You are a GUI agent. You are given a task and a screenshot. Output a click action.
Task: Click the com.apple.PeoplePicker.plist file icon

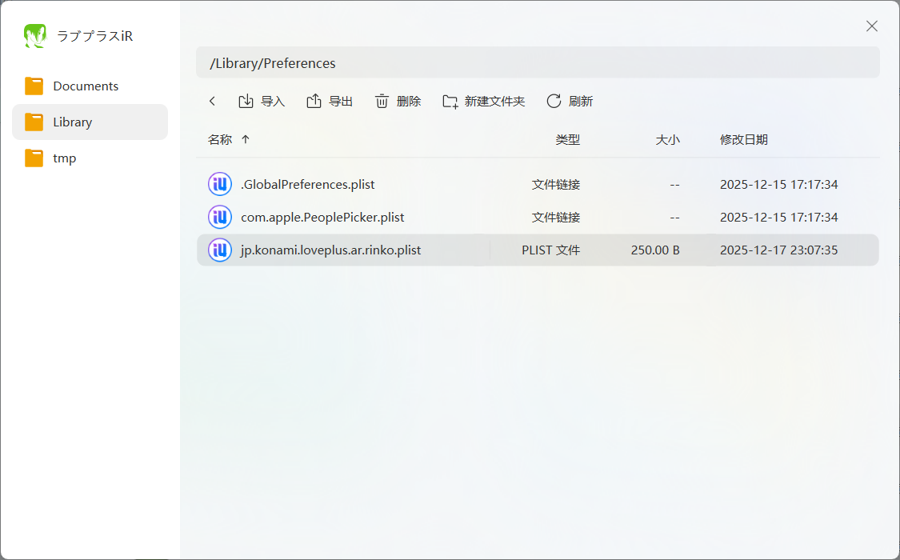click(x=220, y=217)
